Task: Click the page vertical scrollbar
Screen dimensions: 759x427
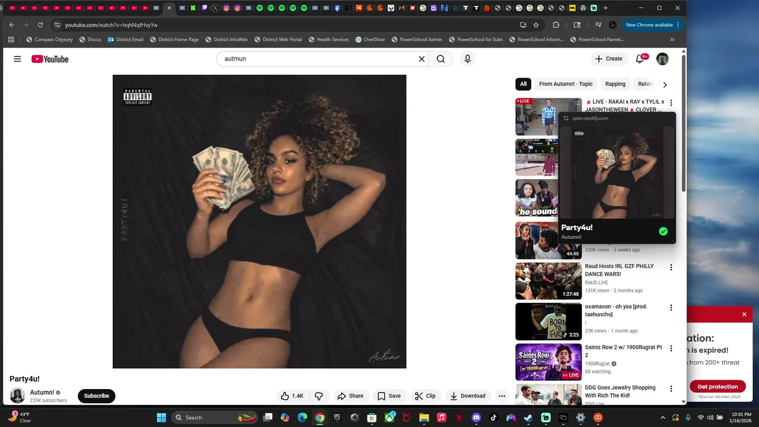Action: click(683, 125)
